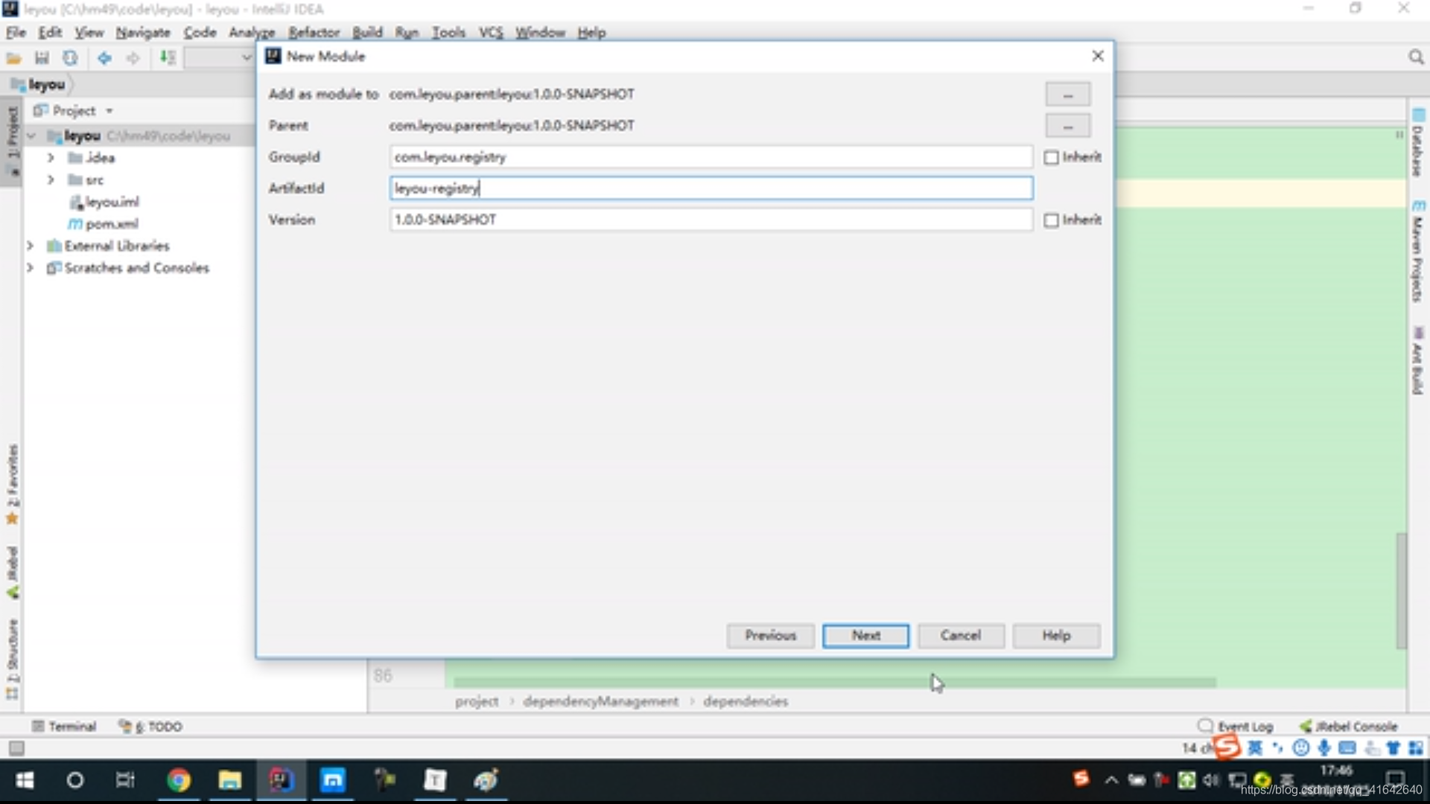
Task: Click the Synchronize toolbar icon
Action: coord(70,58)
